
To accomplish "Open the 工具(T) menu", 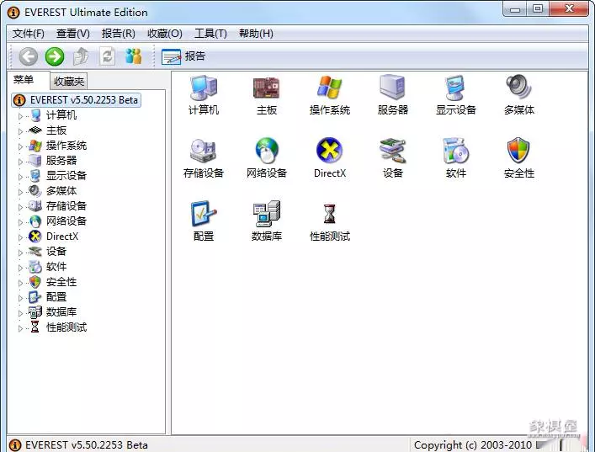I will pos(210,34).
